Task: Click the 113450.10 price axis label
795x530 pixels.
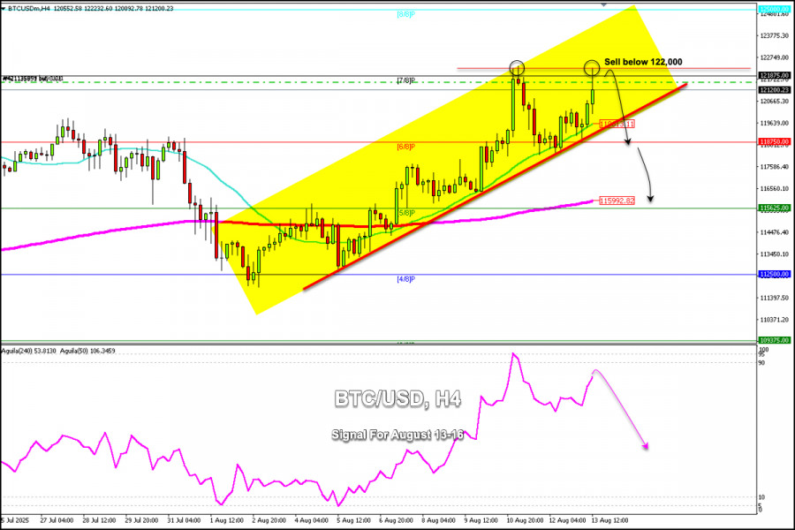Action: coord(774,254)
